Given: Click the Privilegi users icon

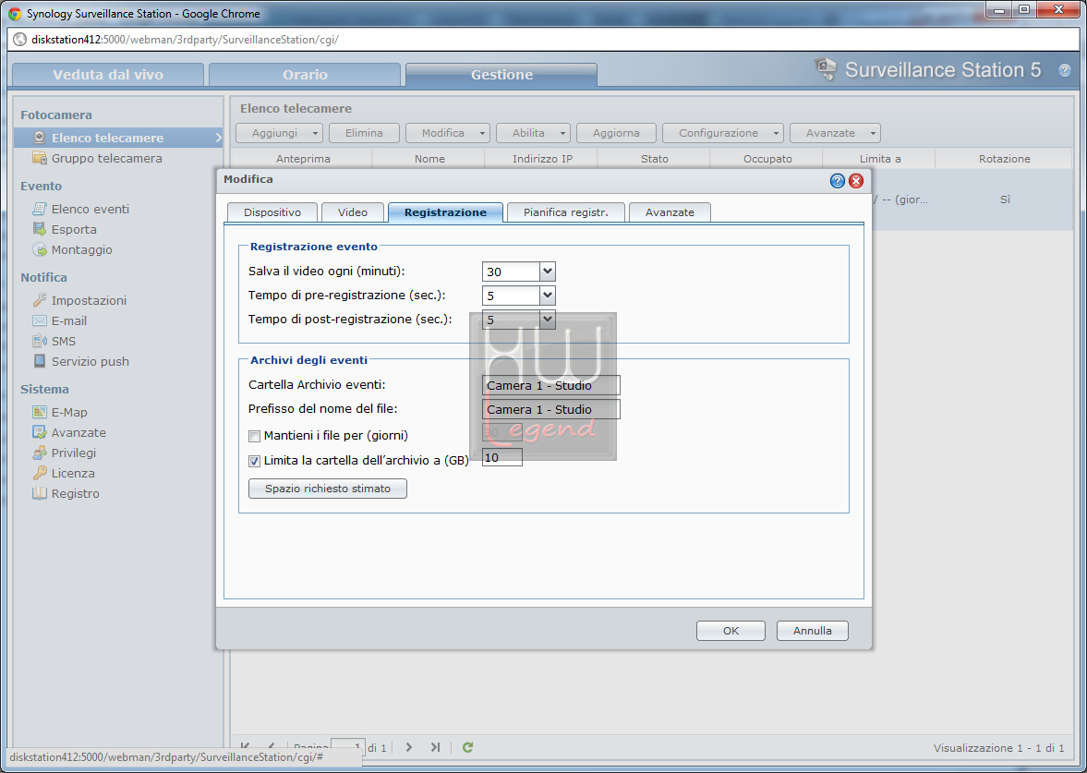Looking at the screenshot, I should pos(40,453).
